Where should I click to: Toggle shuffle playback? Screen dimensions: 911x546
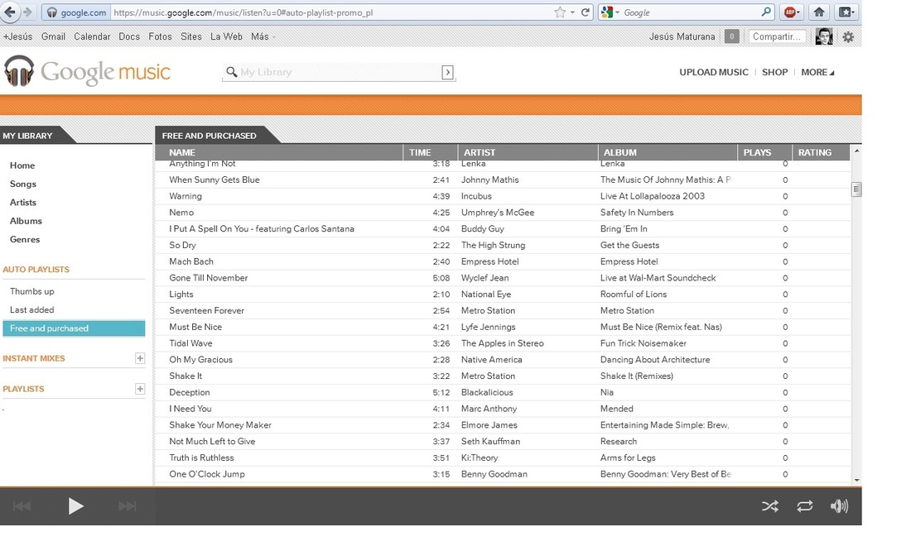coord(770,506)
